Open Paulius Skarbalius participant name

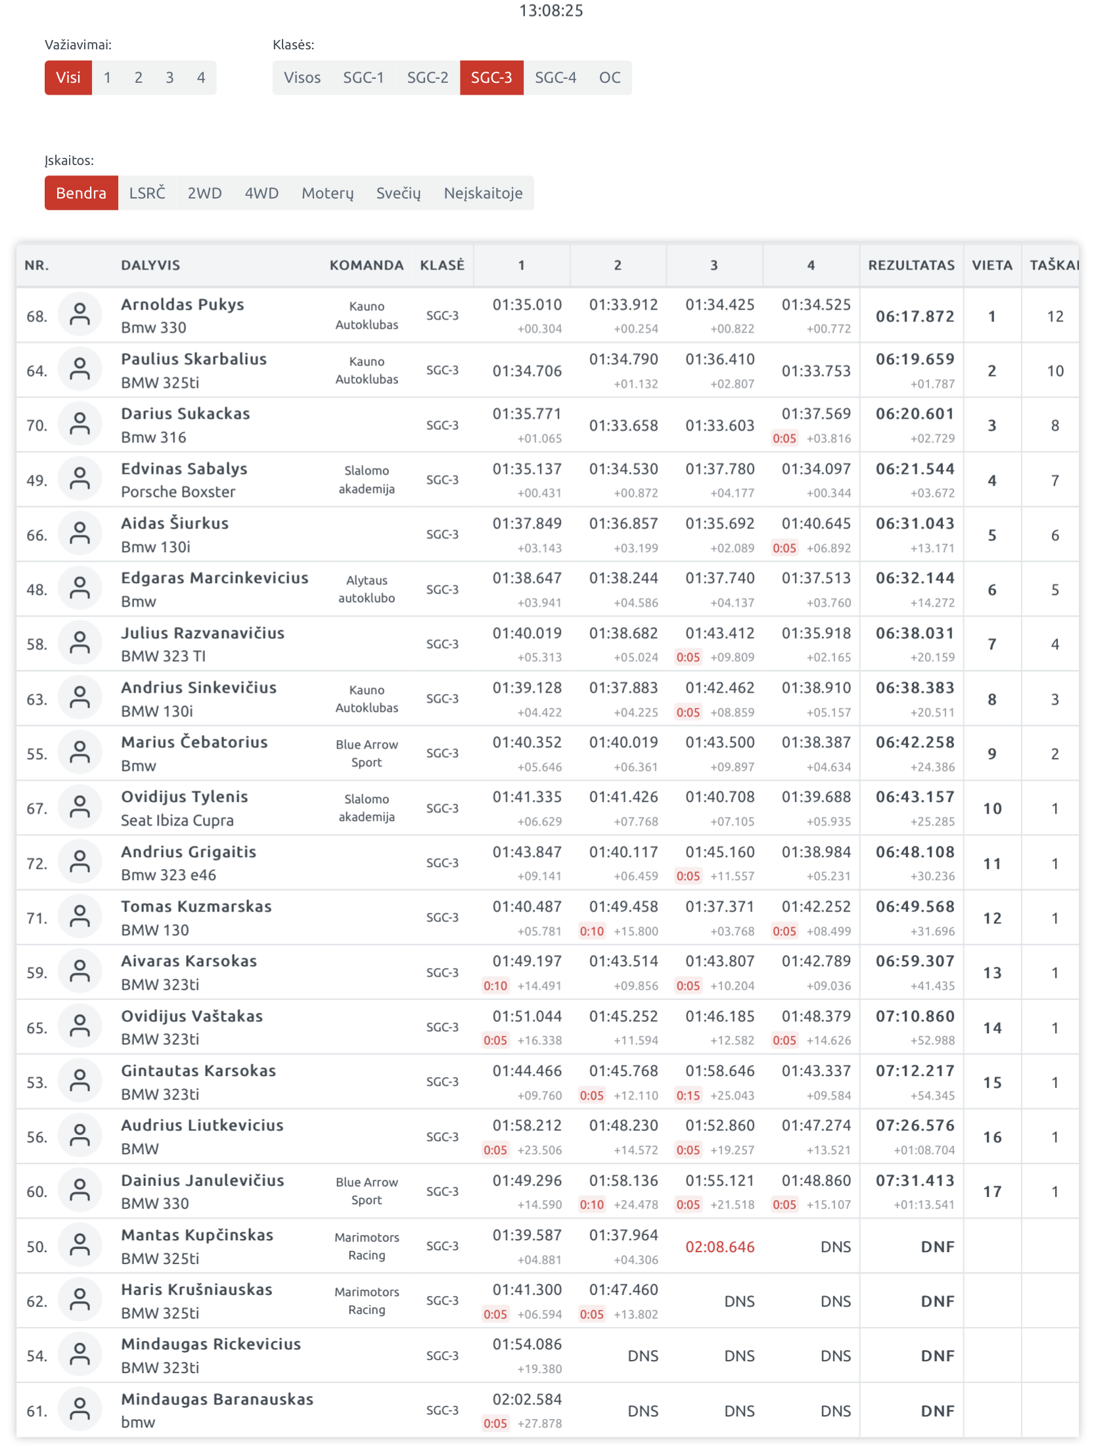tap(194, 359)
